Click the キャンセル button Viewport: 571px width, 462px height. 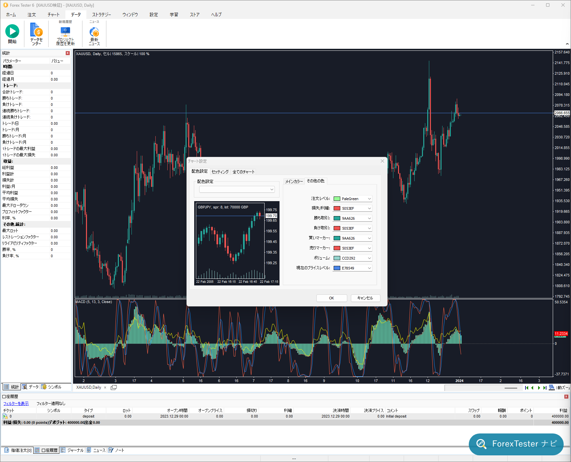point(365,298)
